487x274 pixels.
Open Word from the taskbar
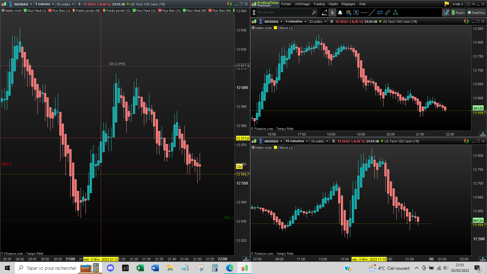click(x=155, y=268)
